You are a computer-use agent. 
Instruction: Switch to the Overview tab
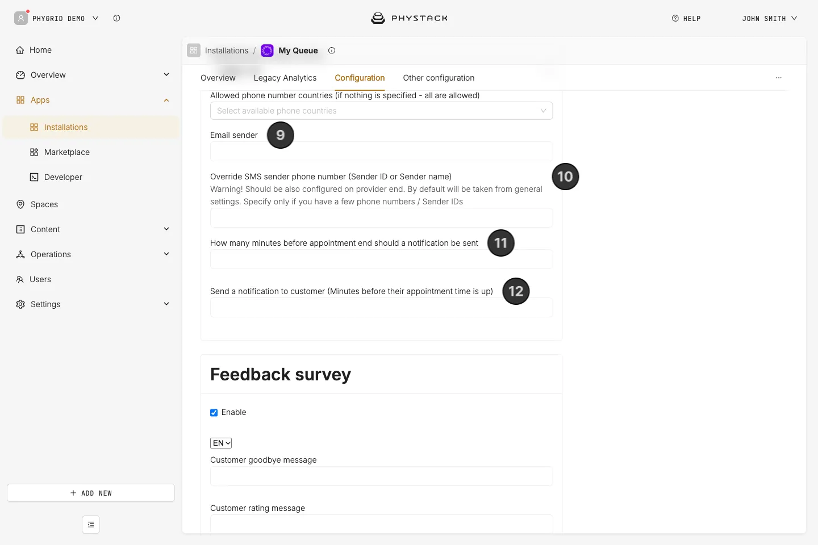pyautogui.click(x=218, y=78)
